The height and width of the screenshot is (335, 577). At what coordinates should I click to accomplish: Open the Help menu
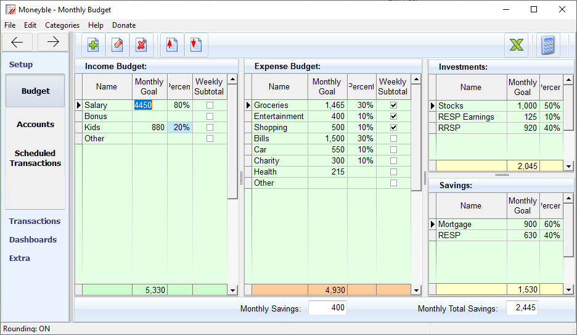(96, 25)
